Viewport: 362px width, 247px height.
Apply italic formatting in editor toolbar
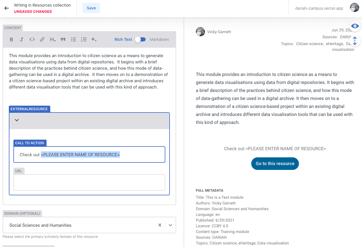21,39
